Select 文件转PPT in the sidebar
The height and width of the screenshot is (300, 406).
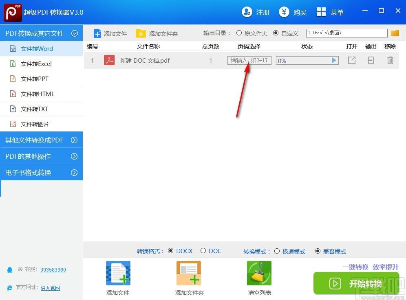point(42,79)
